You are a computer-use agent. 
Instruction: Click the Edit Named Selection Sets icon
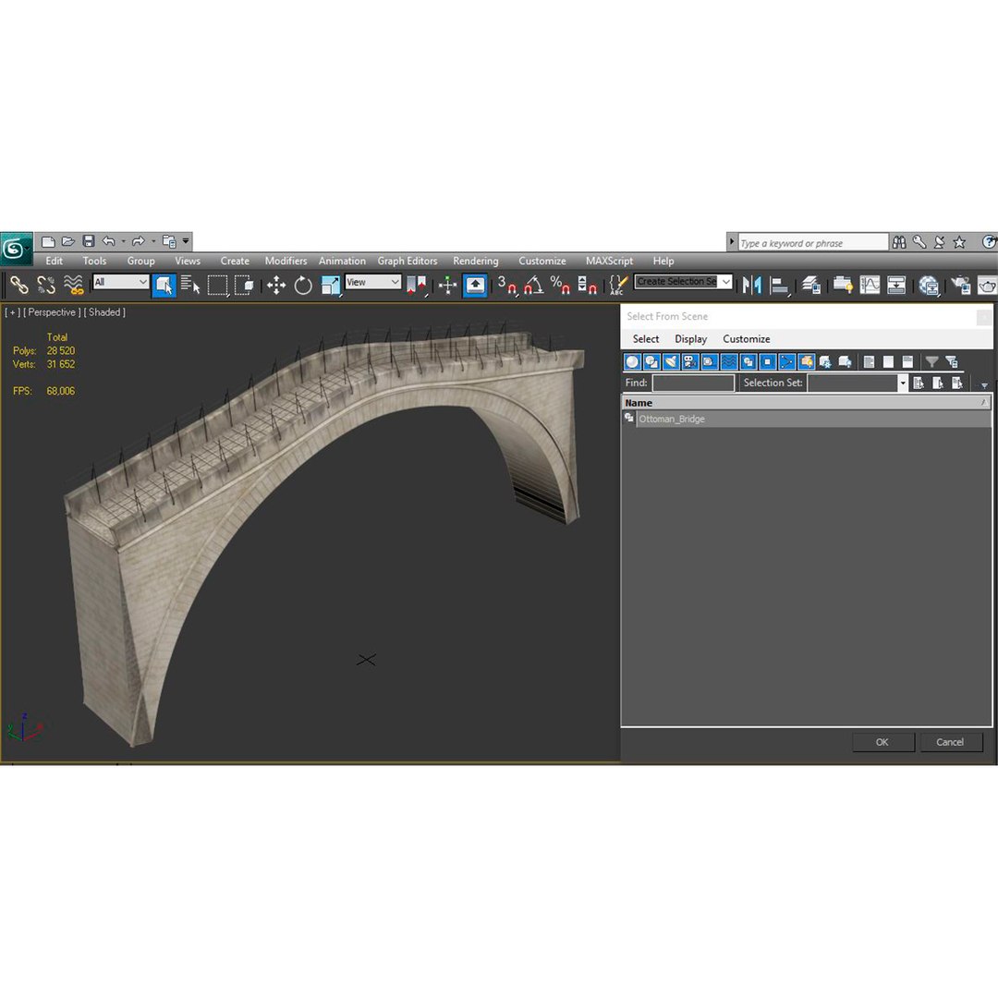(617, 285)
